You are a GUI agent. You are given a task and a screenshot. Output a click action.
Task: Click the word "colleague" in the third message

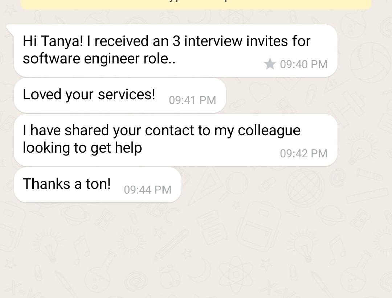(269, 131)
